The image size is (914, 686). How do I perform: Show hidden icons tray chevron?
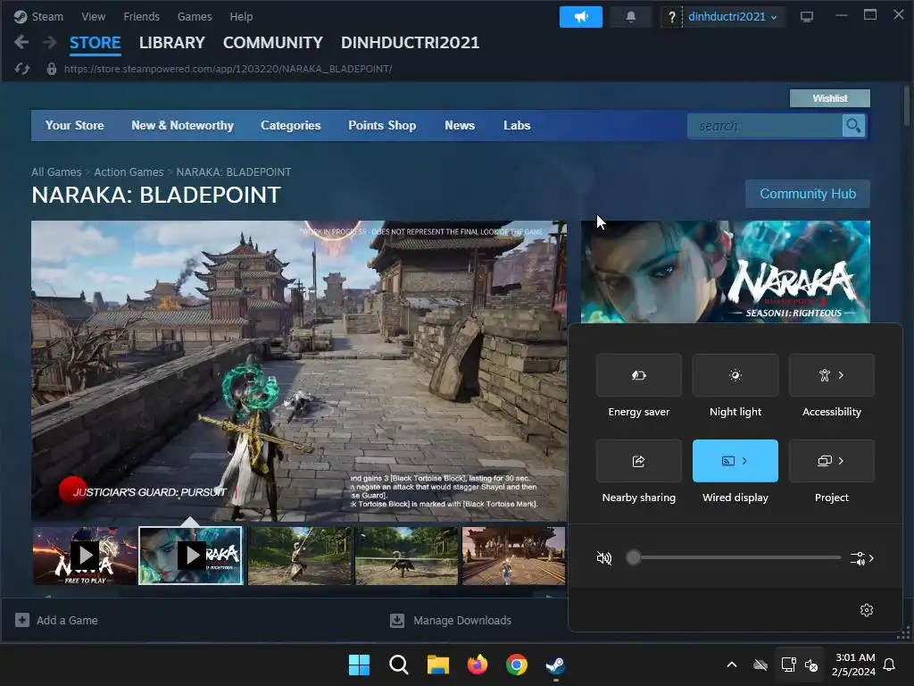[x=732, y=665]
